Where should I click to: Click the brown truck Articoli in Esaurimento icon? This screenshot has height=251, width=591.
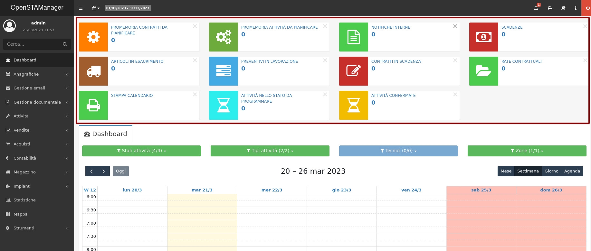[x=93, y=71]
